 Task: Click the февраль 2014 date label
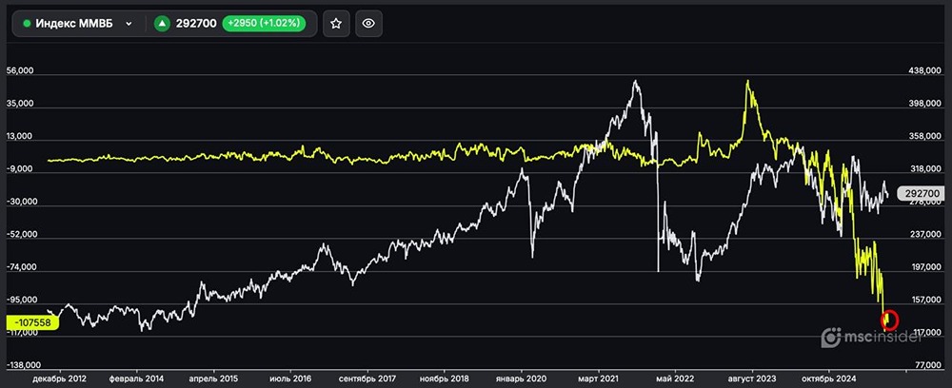(136, 378)
